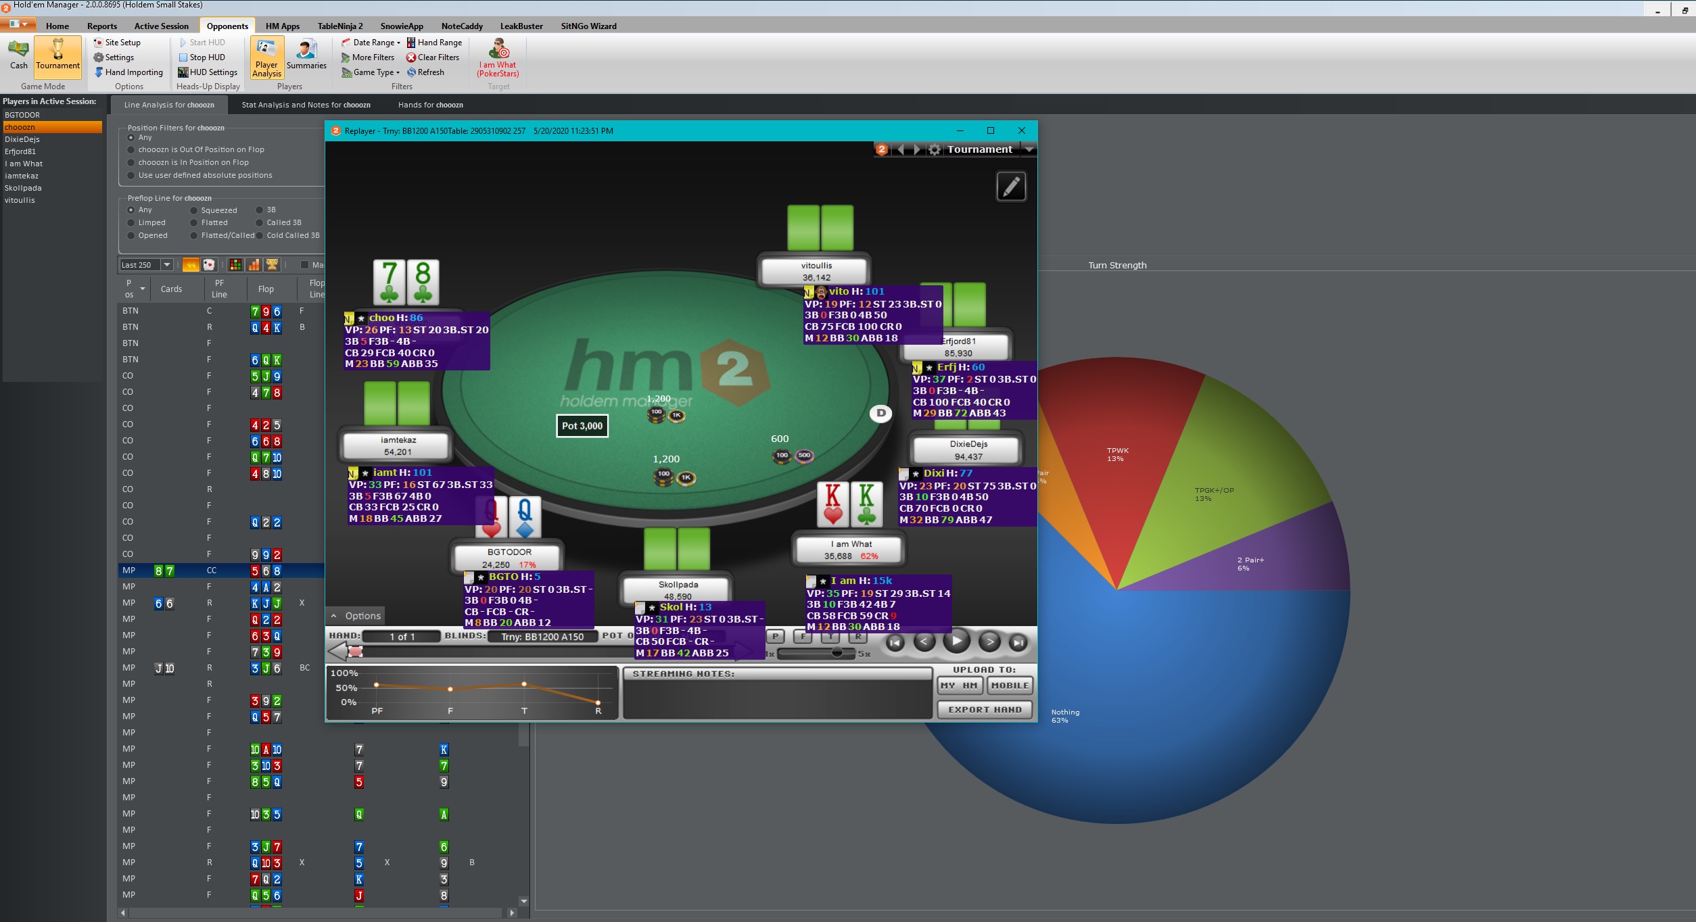Click the playing cards toolbar icon
Viewport: 1696px width, 922px height.
[209, 265]
